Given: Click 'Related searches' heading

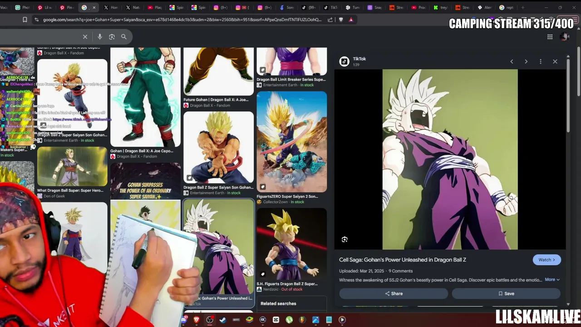Looking at the screenshot, I should tap(278, 303).
